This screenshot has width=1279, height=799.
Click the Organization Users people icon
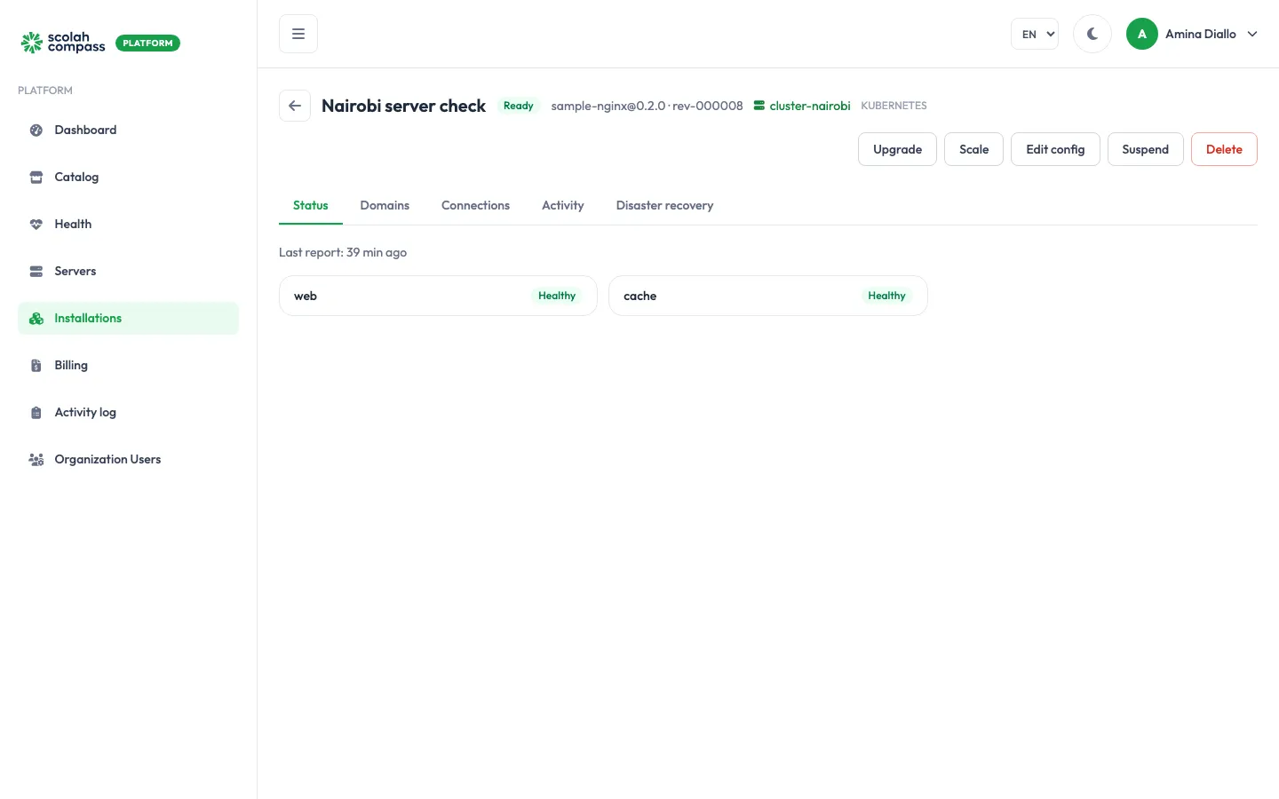pos(36,460)
